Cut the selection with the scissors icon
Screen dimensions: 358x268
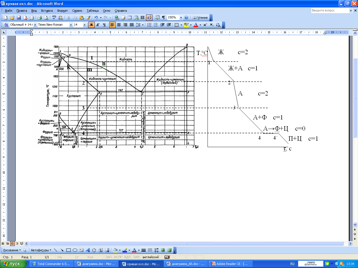[69, 18]
